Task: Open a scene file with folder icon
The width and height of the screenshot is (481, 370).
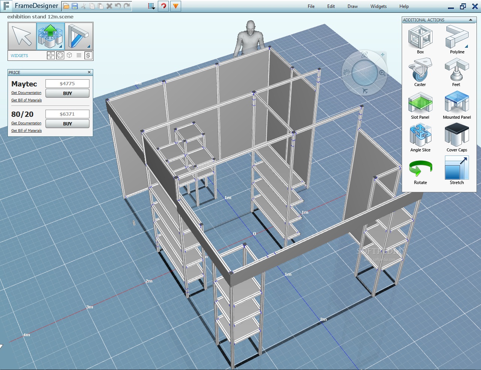Action: (66, 6)
